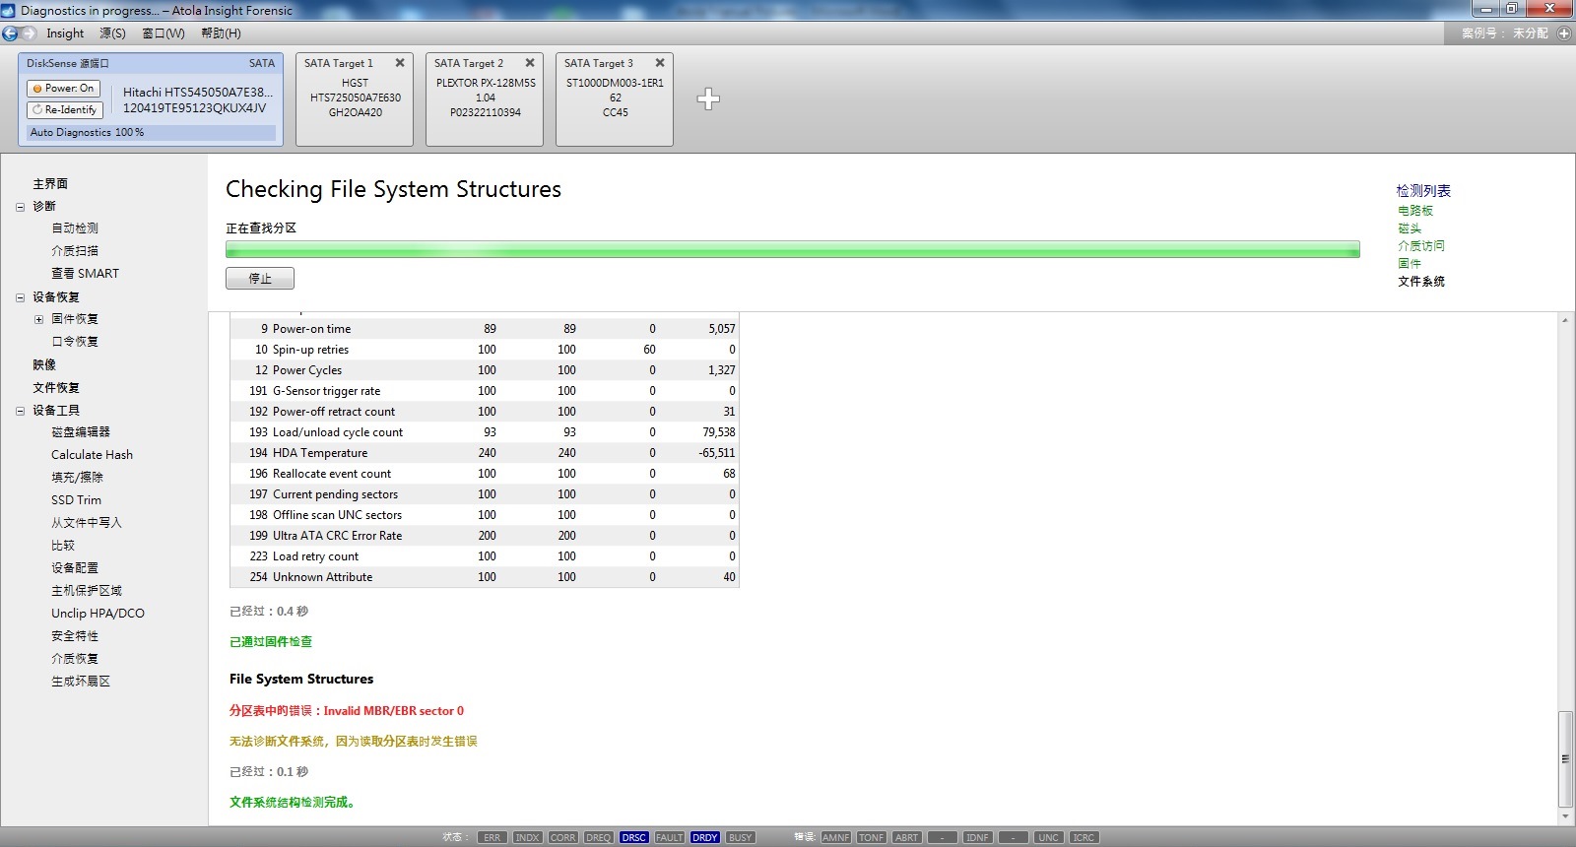
Task: Close the SATA Target 1 card
Action: (x=400, y=63)
